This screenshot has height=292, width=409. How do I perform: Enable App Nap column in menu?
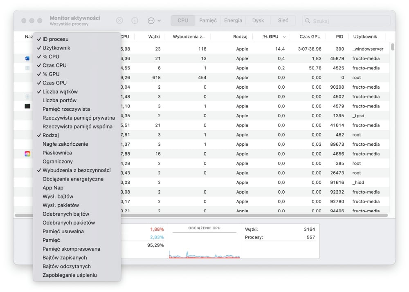click(x=77, y=187)
